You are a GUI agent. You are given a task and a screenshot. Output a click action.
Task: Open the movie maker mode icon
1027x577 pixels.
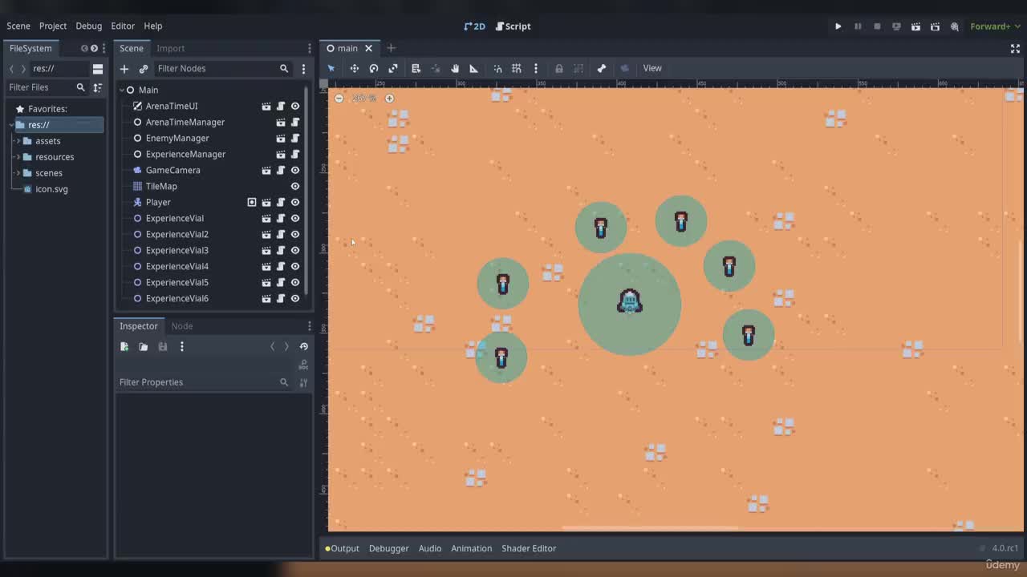(x=955, y=26)
